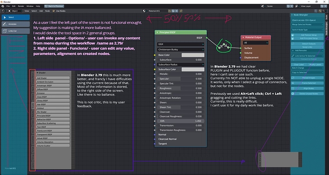Collapse the Principled BSDF node

click(157, 32)
